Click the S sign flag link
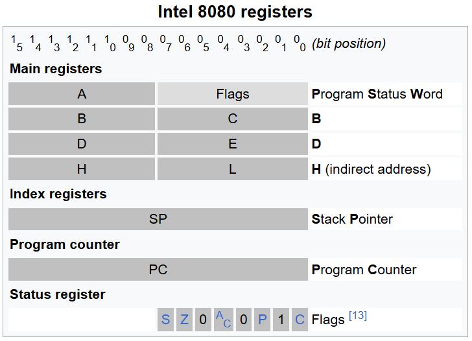 (x=165, y=320)
